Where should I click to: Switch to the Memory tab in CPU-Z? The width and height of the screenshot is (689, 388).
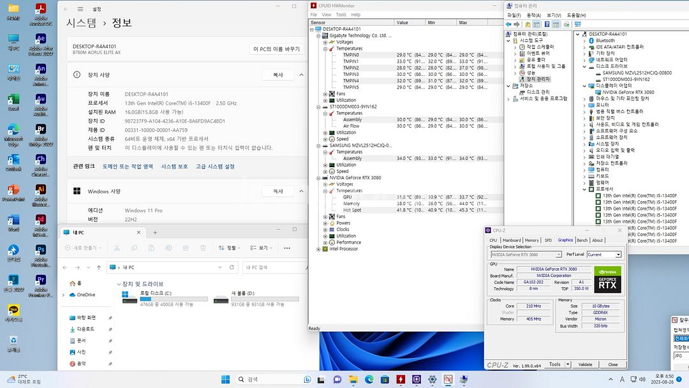(x=531, y=241)
